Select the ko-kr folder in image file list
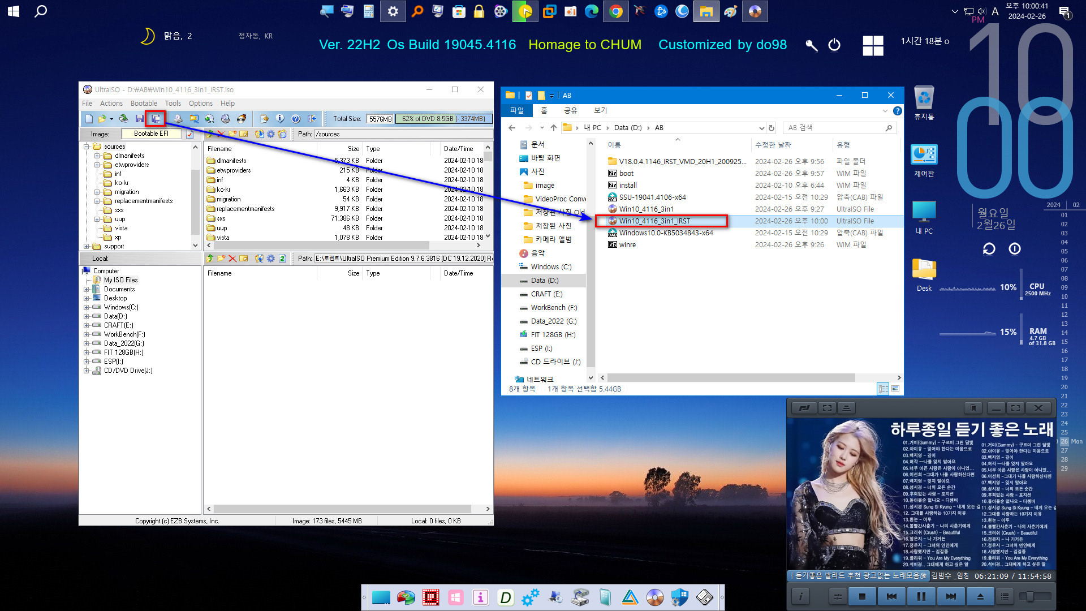Screen dimensions: 1086x611 [x=223, y=190]
